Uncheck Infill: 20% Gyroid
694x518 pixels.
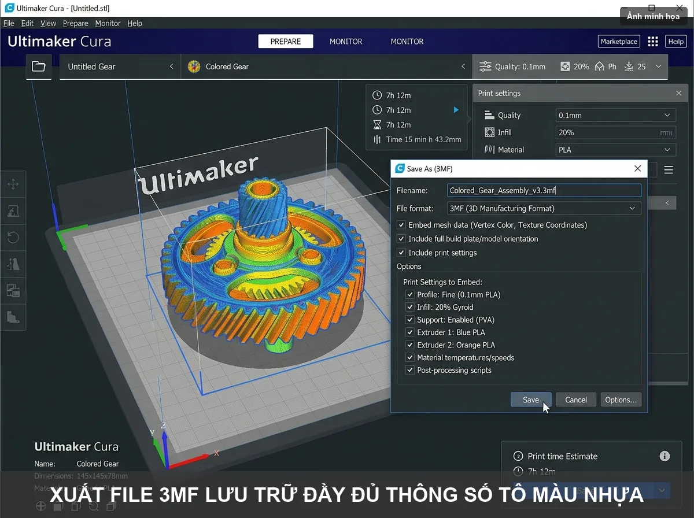coord(410,308)
